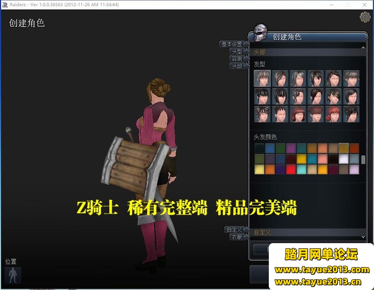This screenshot has width=374, height=290.
Task: Choose first hairstyle in top row
Action: [262, 78]
